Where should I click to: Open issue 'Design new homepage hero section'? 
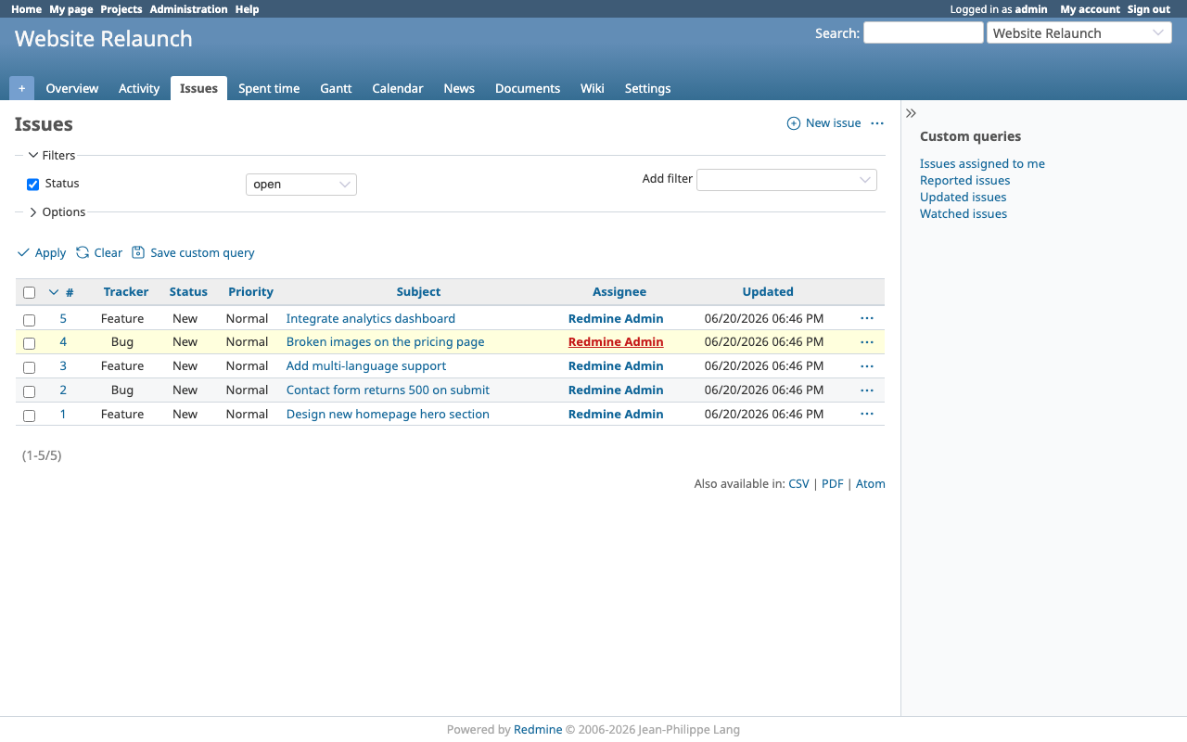coord(388,415)
